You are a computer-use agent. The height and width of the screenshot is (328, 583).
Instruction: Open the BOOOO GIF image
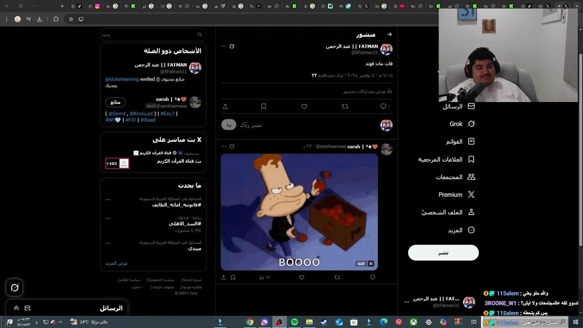[x=299, y=212]
